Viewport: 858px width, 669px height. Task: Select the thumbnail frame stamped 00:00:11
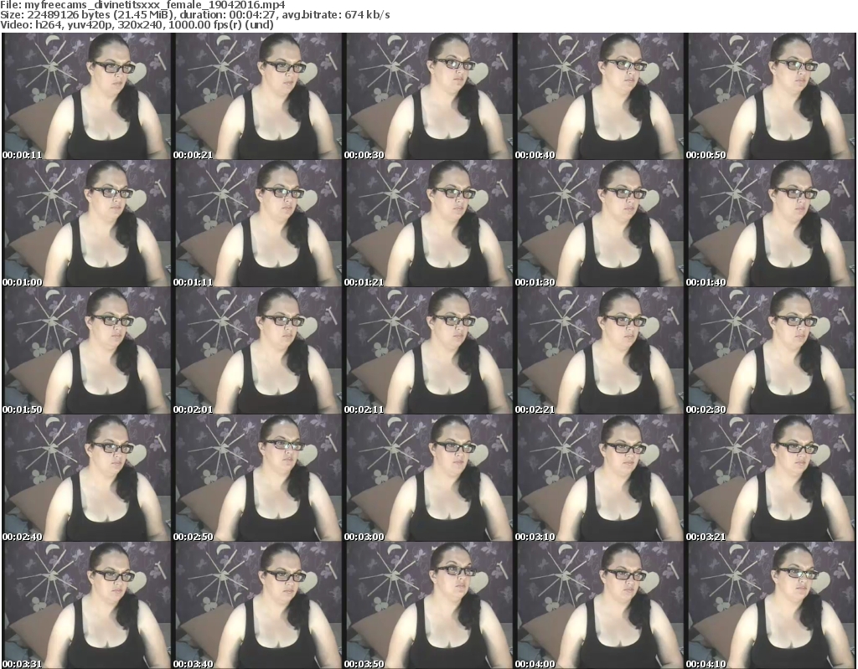click(86, 96)
